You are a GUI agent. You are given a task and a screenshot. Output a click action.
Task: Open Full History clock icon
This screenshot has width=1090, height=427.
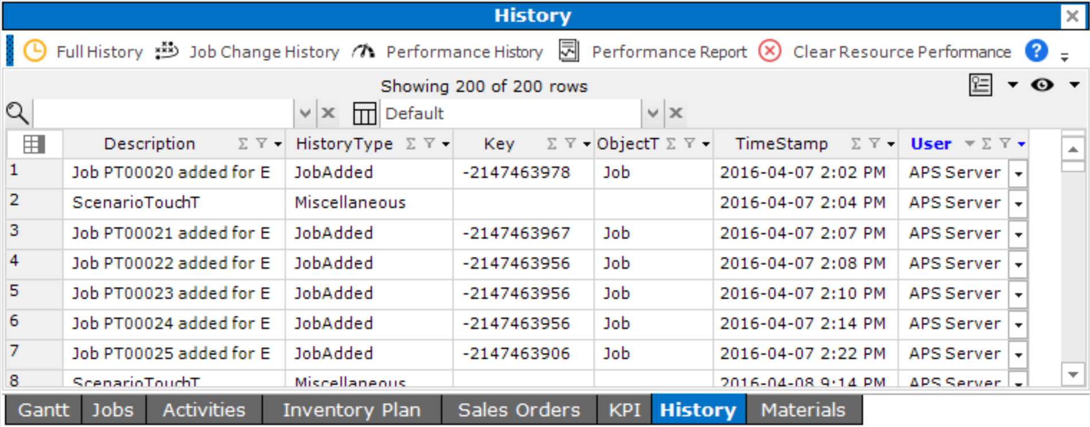point(35,51)
